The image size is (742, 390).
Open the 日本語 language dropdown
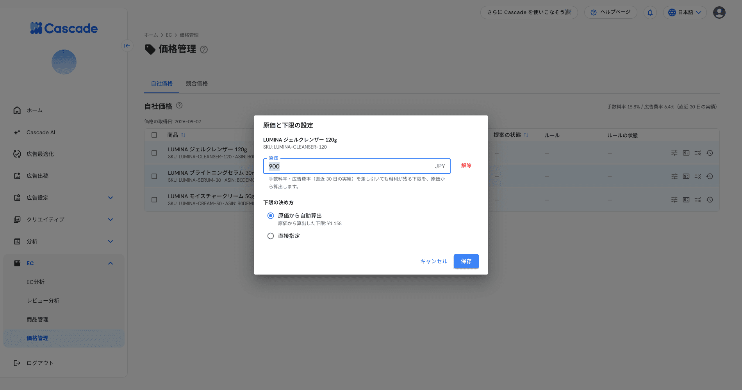click(x=685, y=12)
